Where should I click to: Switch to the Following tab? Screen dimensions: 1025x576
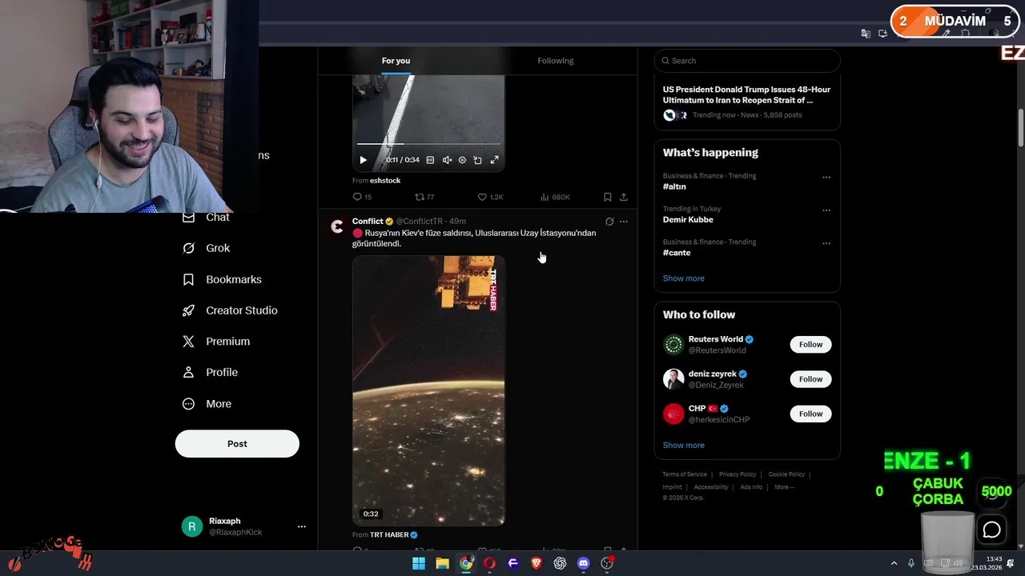coord(556,61)
